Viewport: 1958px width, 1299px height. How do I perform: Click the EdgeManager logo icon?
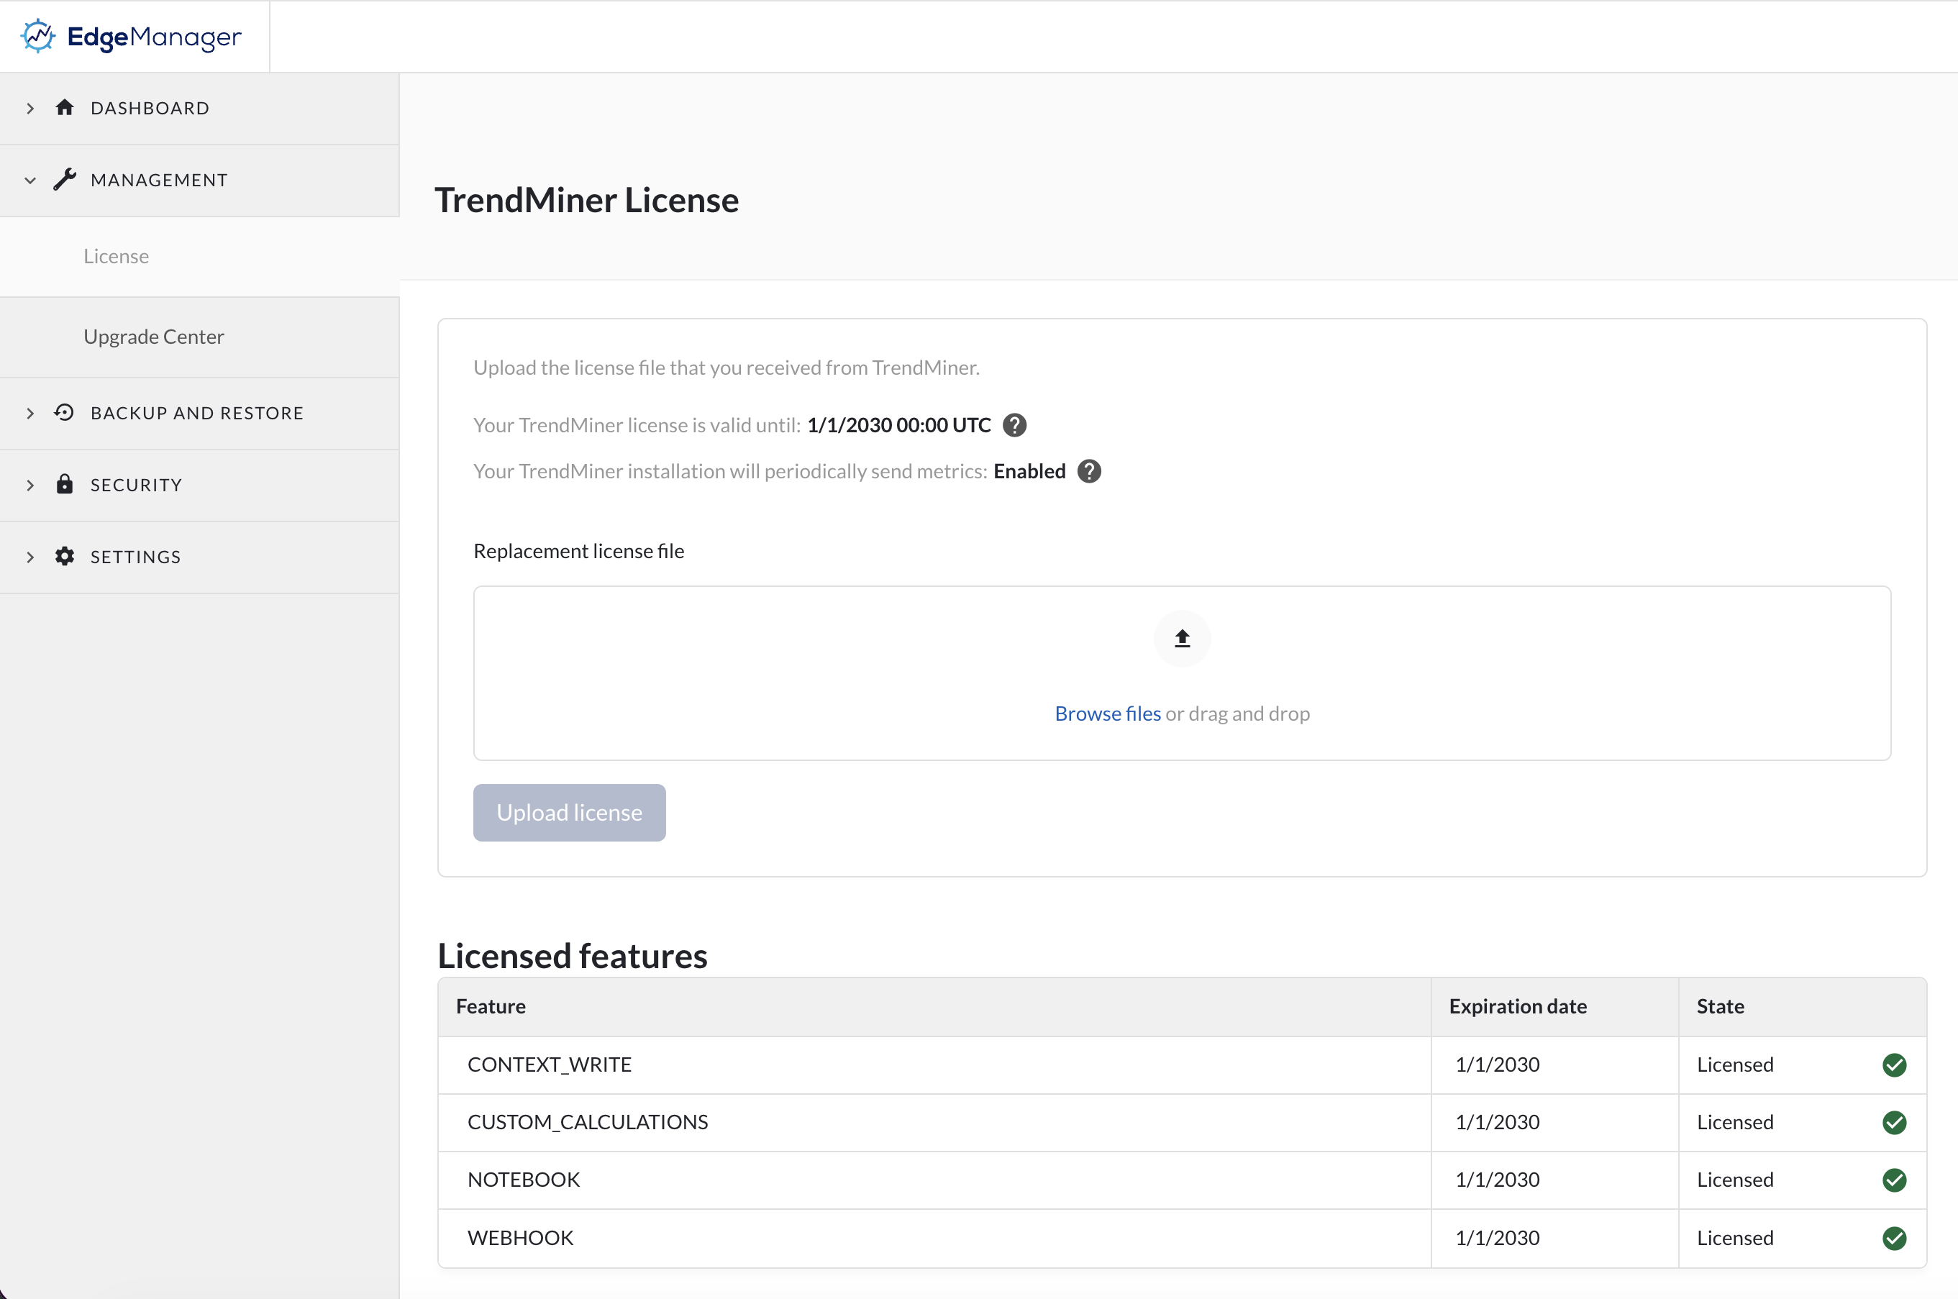point(38,37)
